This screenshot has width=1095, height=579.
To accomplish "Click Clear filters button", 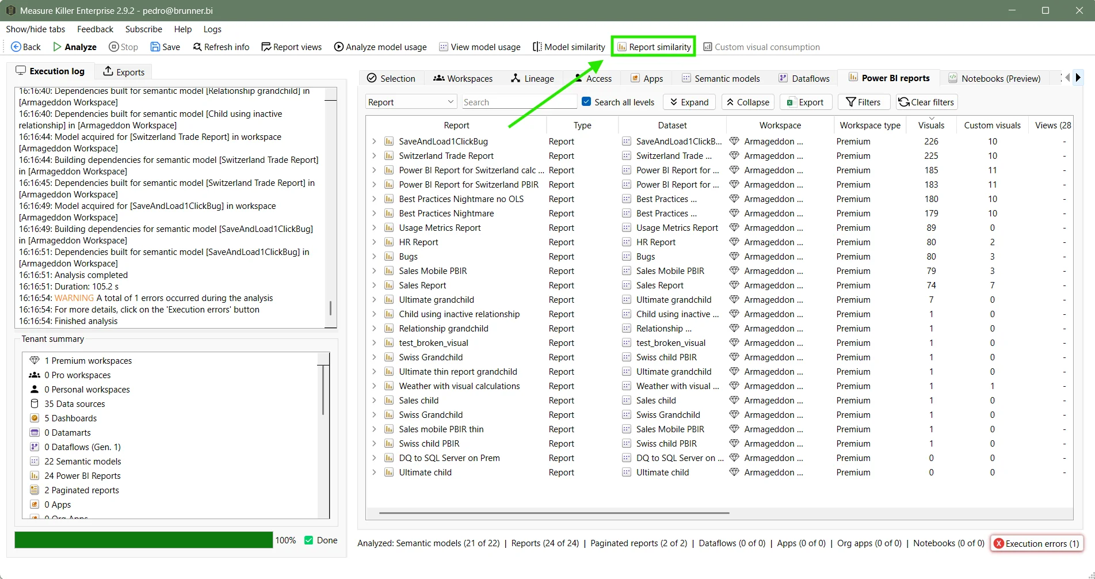I will 926,102.
